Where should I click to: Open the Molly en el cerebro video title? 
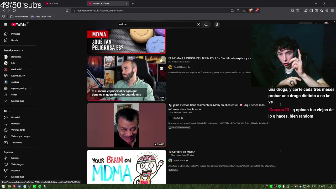pos(216,107)
